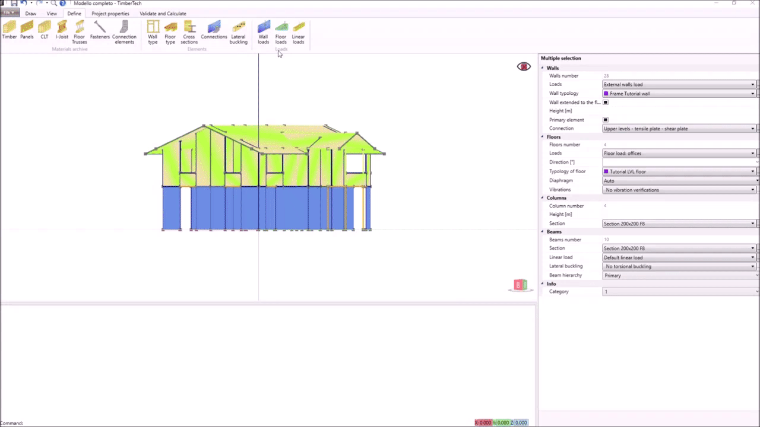
Task: Open the walls Connection dropdown
Action: (x=752, y=129)
